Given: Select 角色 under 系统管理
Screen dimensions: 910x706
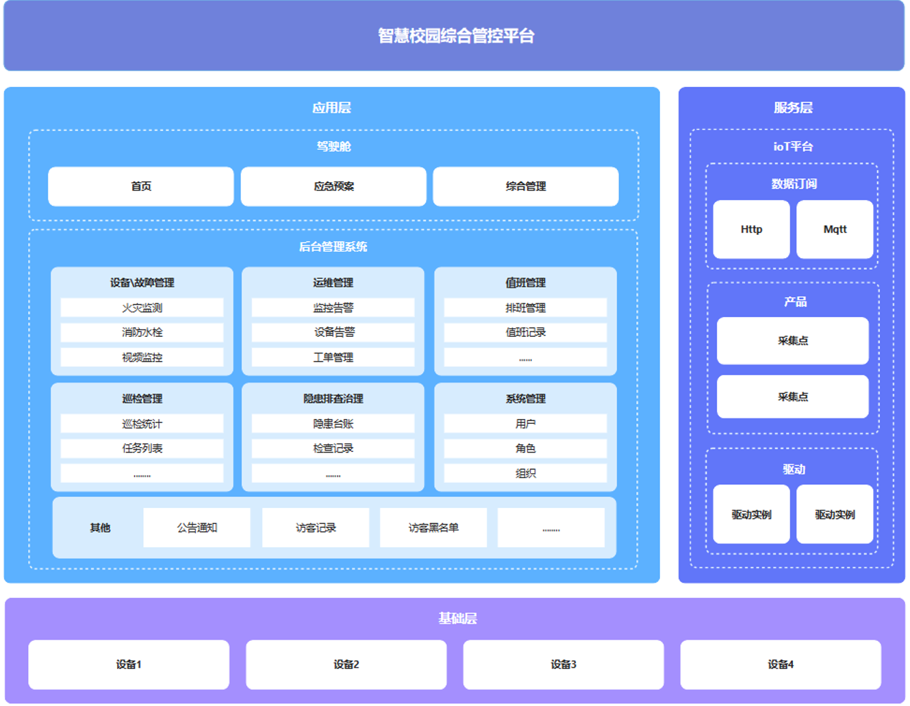Looking at the screenshot, I should tap(525, 449).
